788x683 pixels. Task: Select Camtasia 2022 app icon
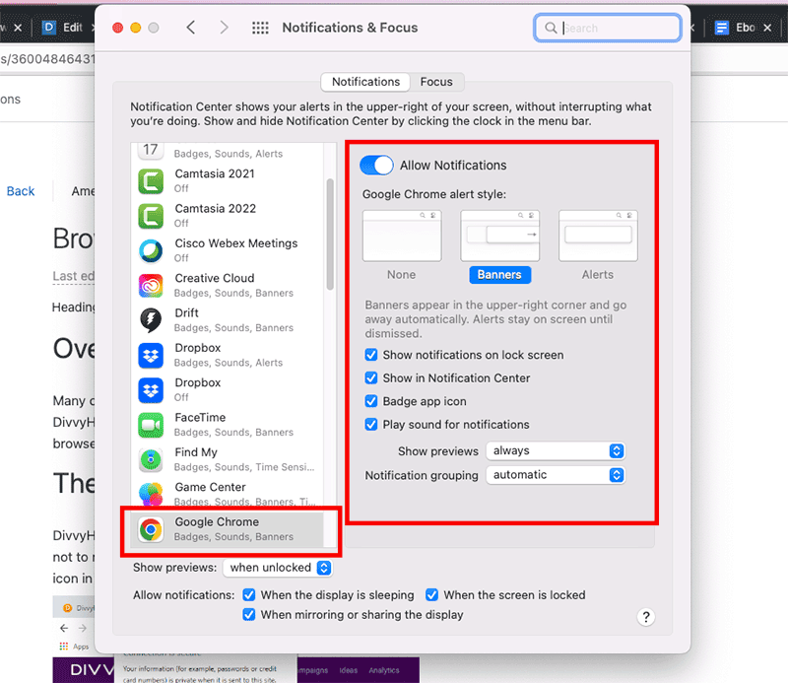coord(151,216)
